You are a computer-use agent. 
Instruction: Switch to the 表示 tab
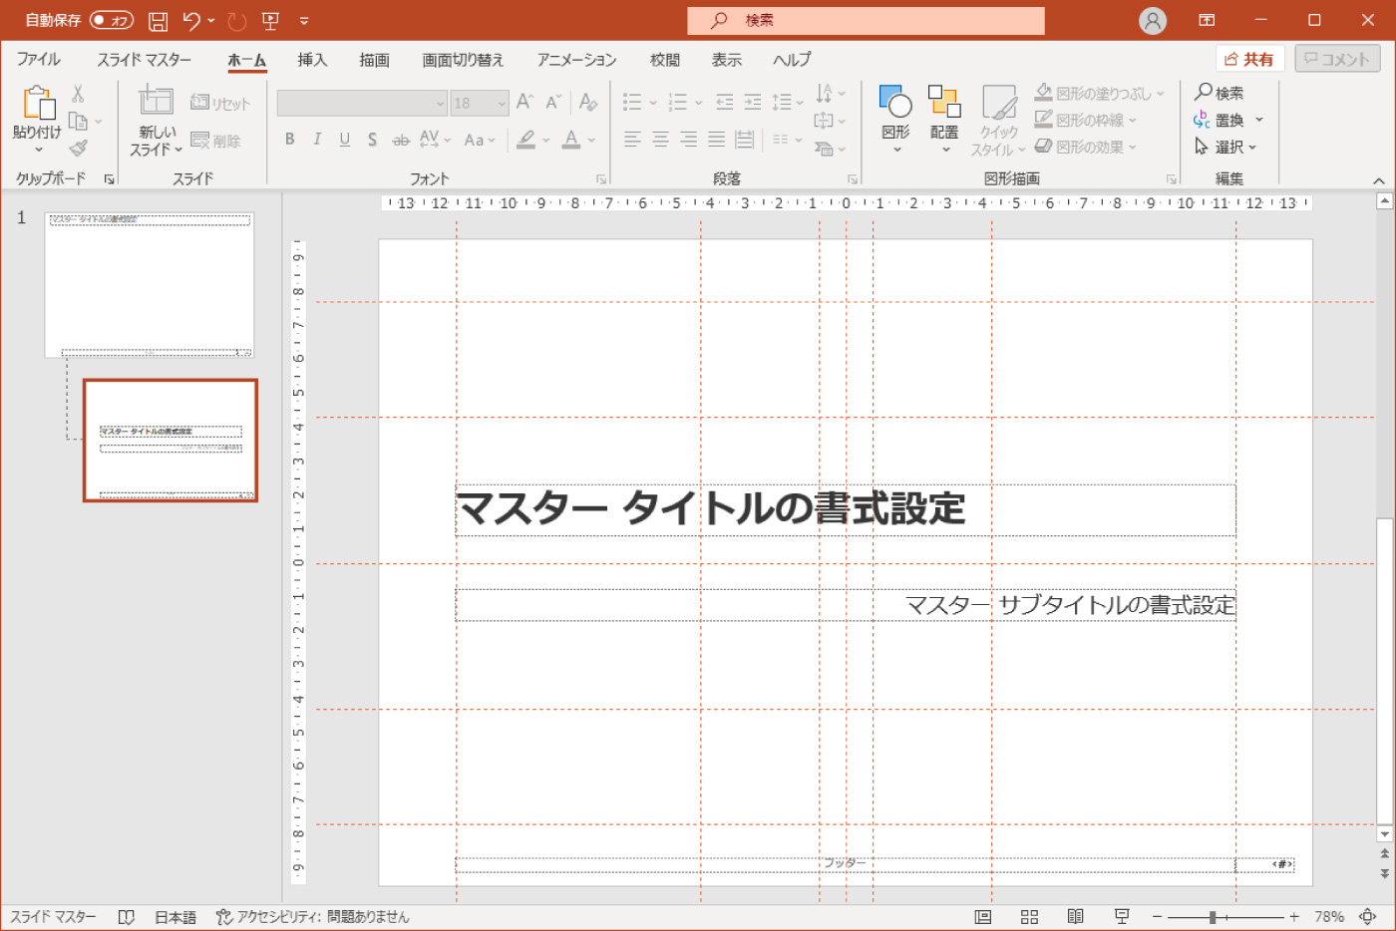click(x=726, y=60)
